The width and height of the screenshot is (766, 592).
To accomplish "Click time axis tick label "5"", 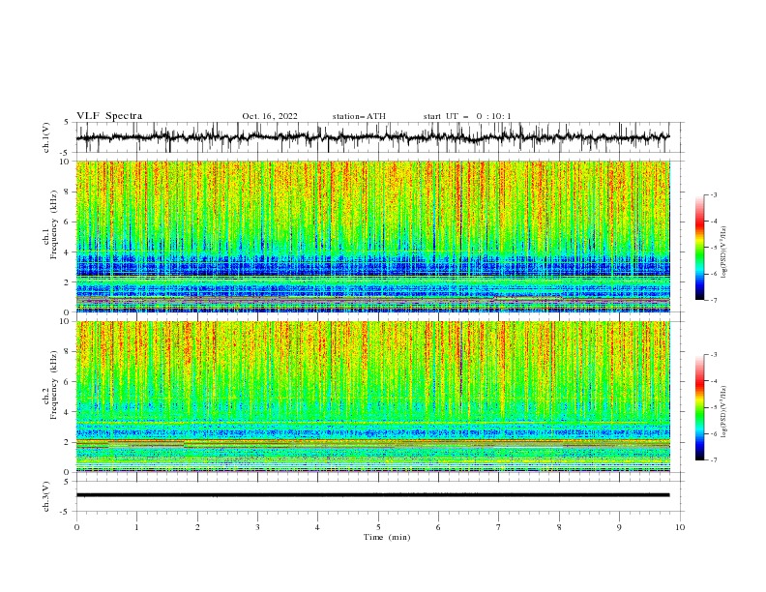I will (378, 527).
